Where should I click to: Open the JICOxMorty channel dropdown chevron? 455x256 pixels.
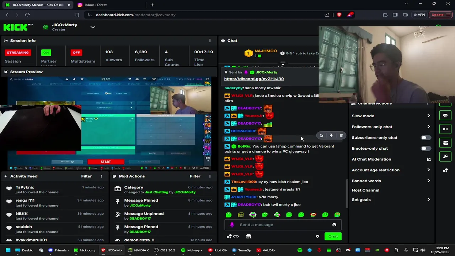click(93, 27)
